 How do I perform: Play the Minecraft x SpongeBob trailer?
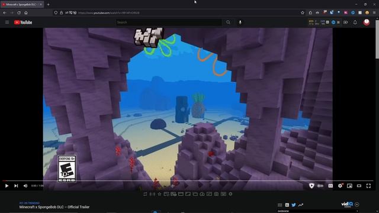(7, 186)
